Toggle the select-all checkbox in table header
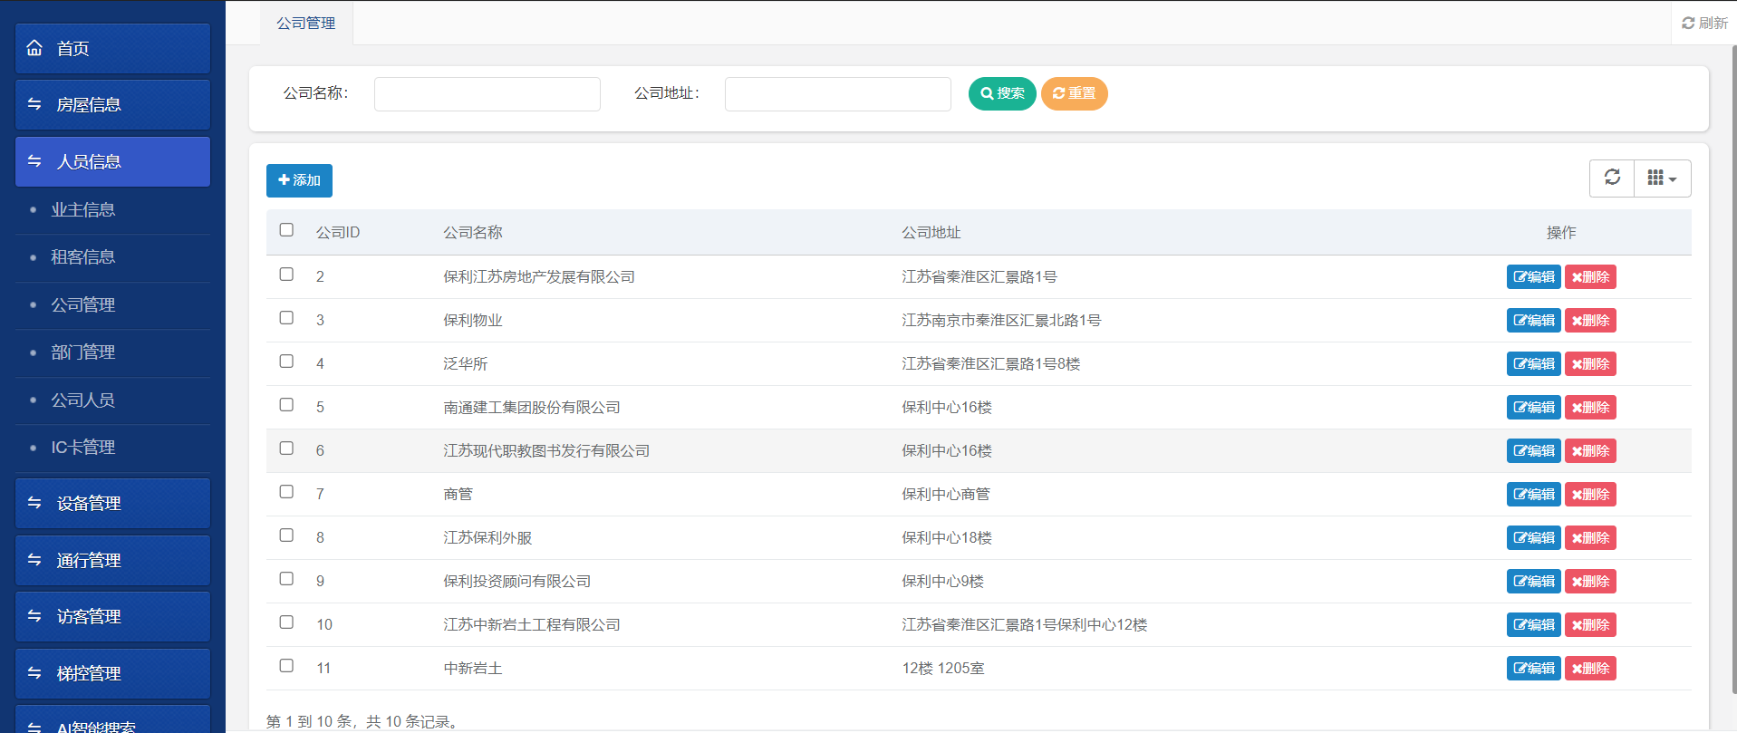 coord(286,230)
